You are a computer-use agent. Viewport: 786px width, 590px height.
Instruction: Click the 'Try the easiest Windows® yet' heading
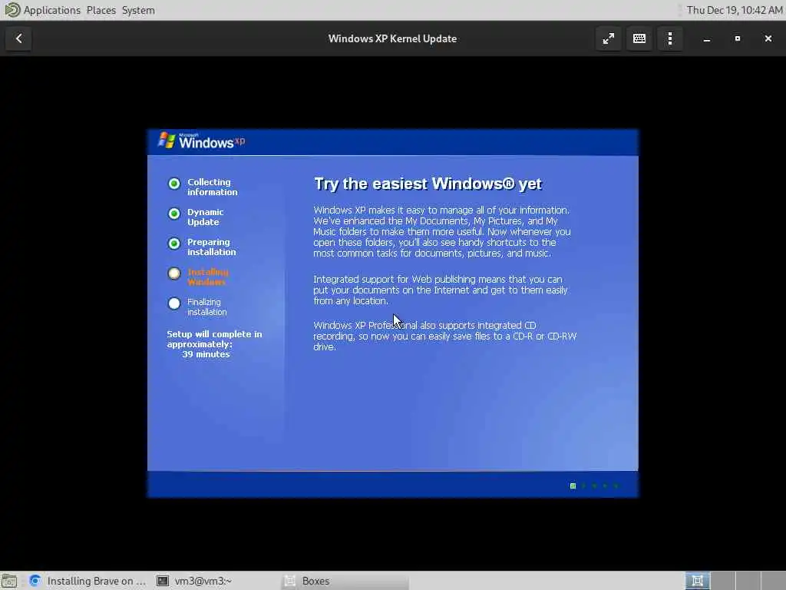click(x=428, y=184)
